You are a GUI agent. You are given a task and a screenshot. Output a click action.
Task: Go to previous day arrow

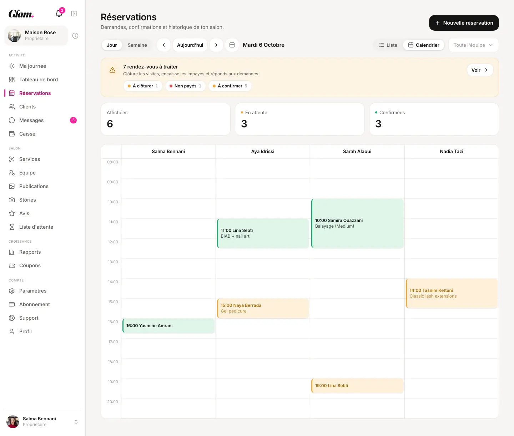tap(164, 45)
